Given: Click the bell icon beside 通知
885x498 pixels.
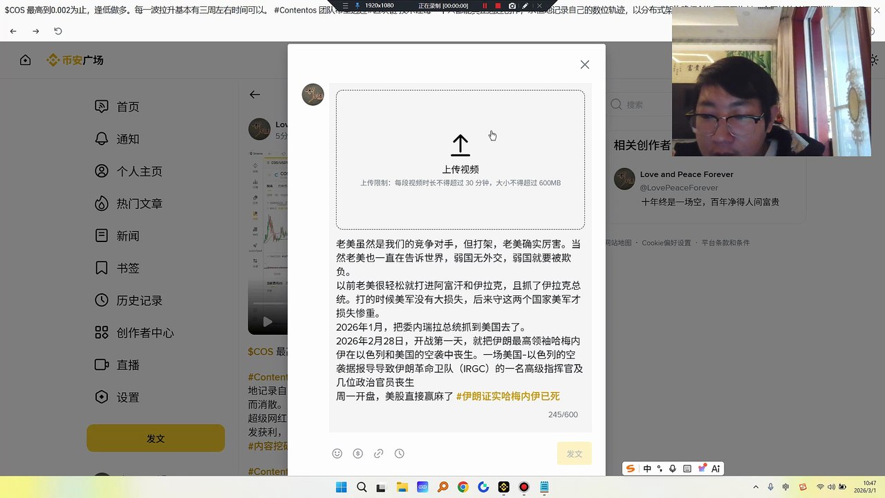Looking at the screenshot, I should (x=102, y=139).
